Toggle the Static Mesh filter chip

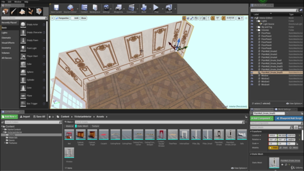point(82,126)
